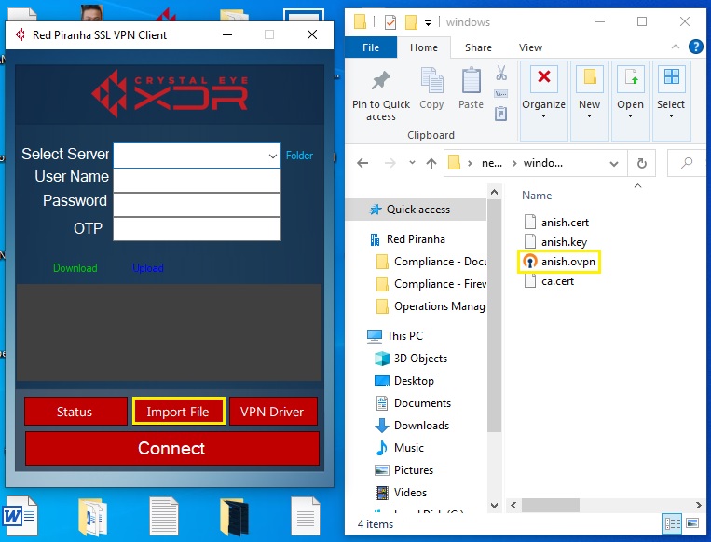Refresh the Explorer folder view
711x542 pixels.
642,163
